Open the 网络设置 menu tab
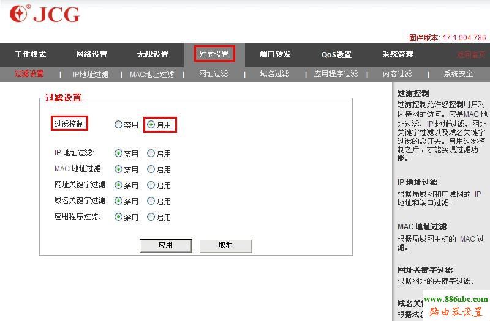Viewport: 490px width, 321px height. click(91, 54)
